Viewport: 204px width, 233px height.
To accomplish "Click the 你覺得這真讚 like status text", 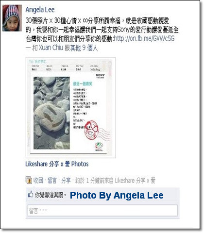I will (x=51, y=195).
